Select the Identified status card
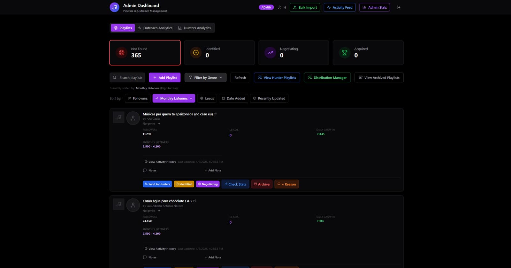Viewport: 511px width, 268px height. pos(219,53)
